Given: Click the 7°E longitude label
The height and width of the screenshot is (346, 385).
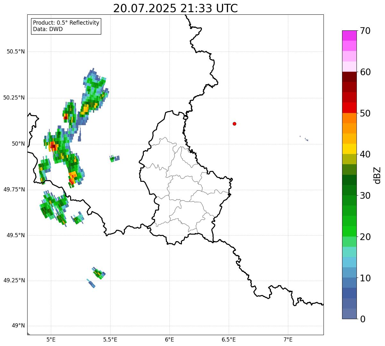Looking at the screenshot, I should [x=288, y=339].
